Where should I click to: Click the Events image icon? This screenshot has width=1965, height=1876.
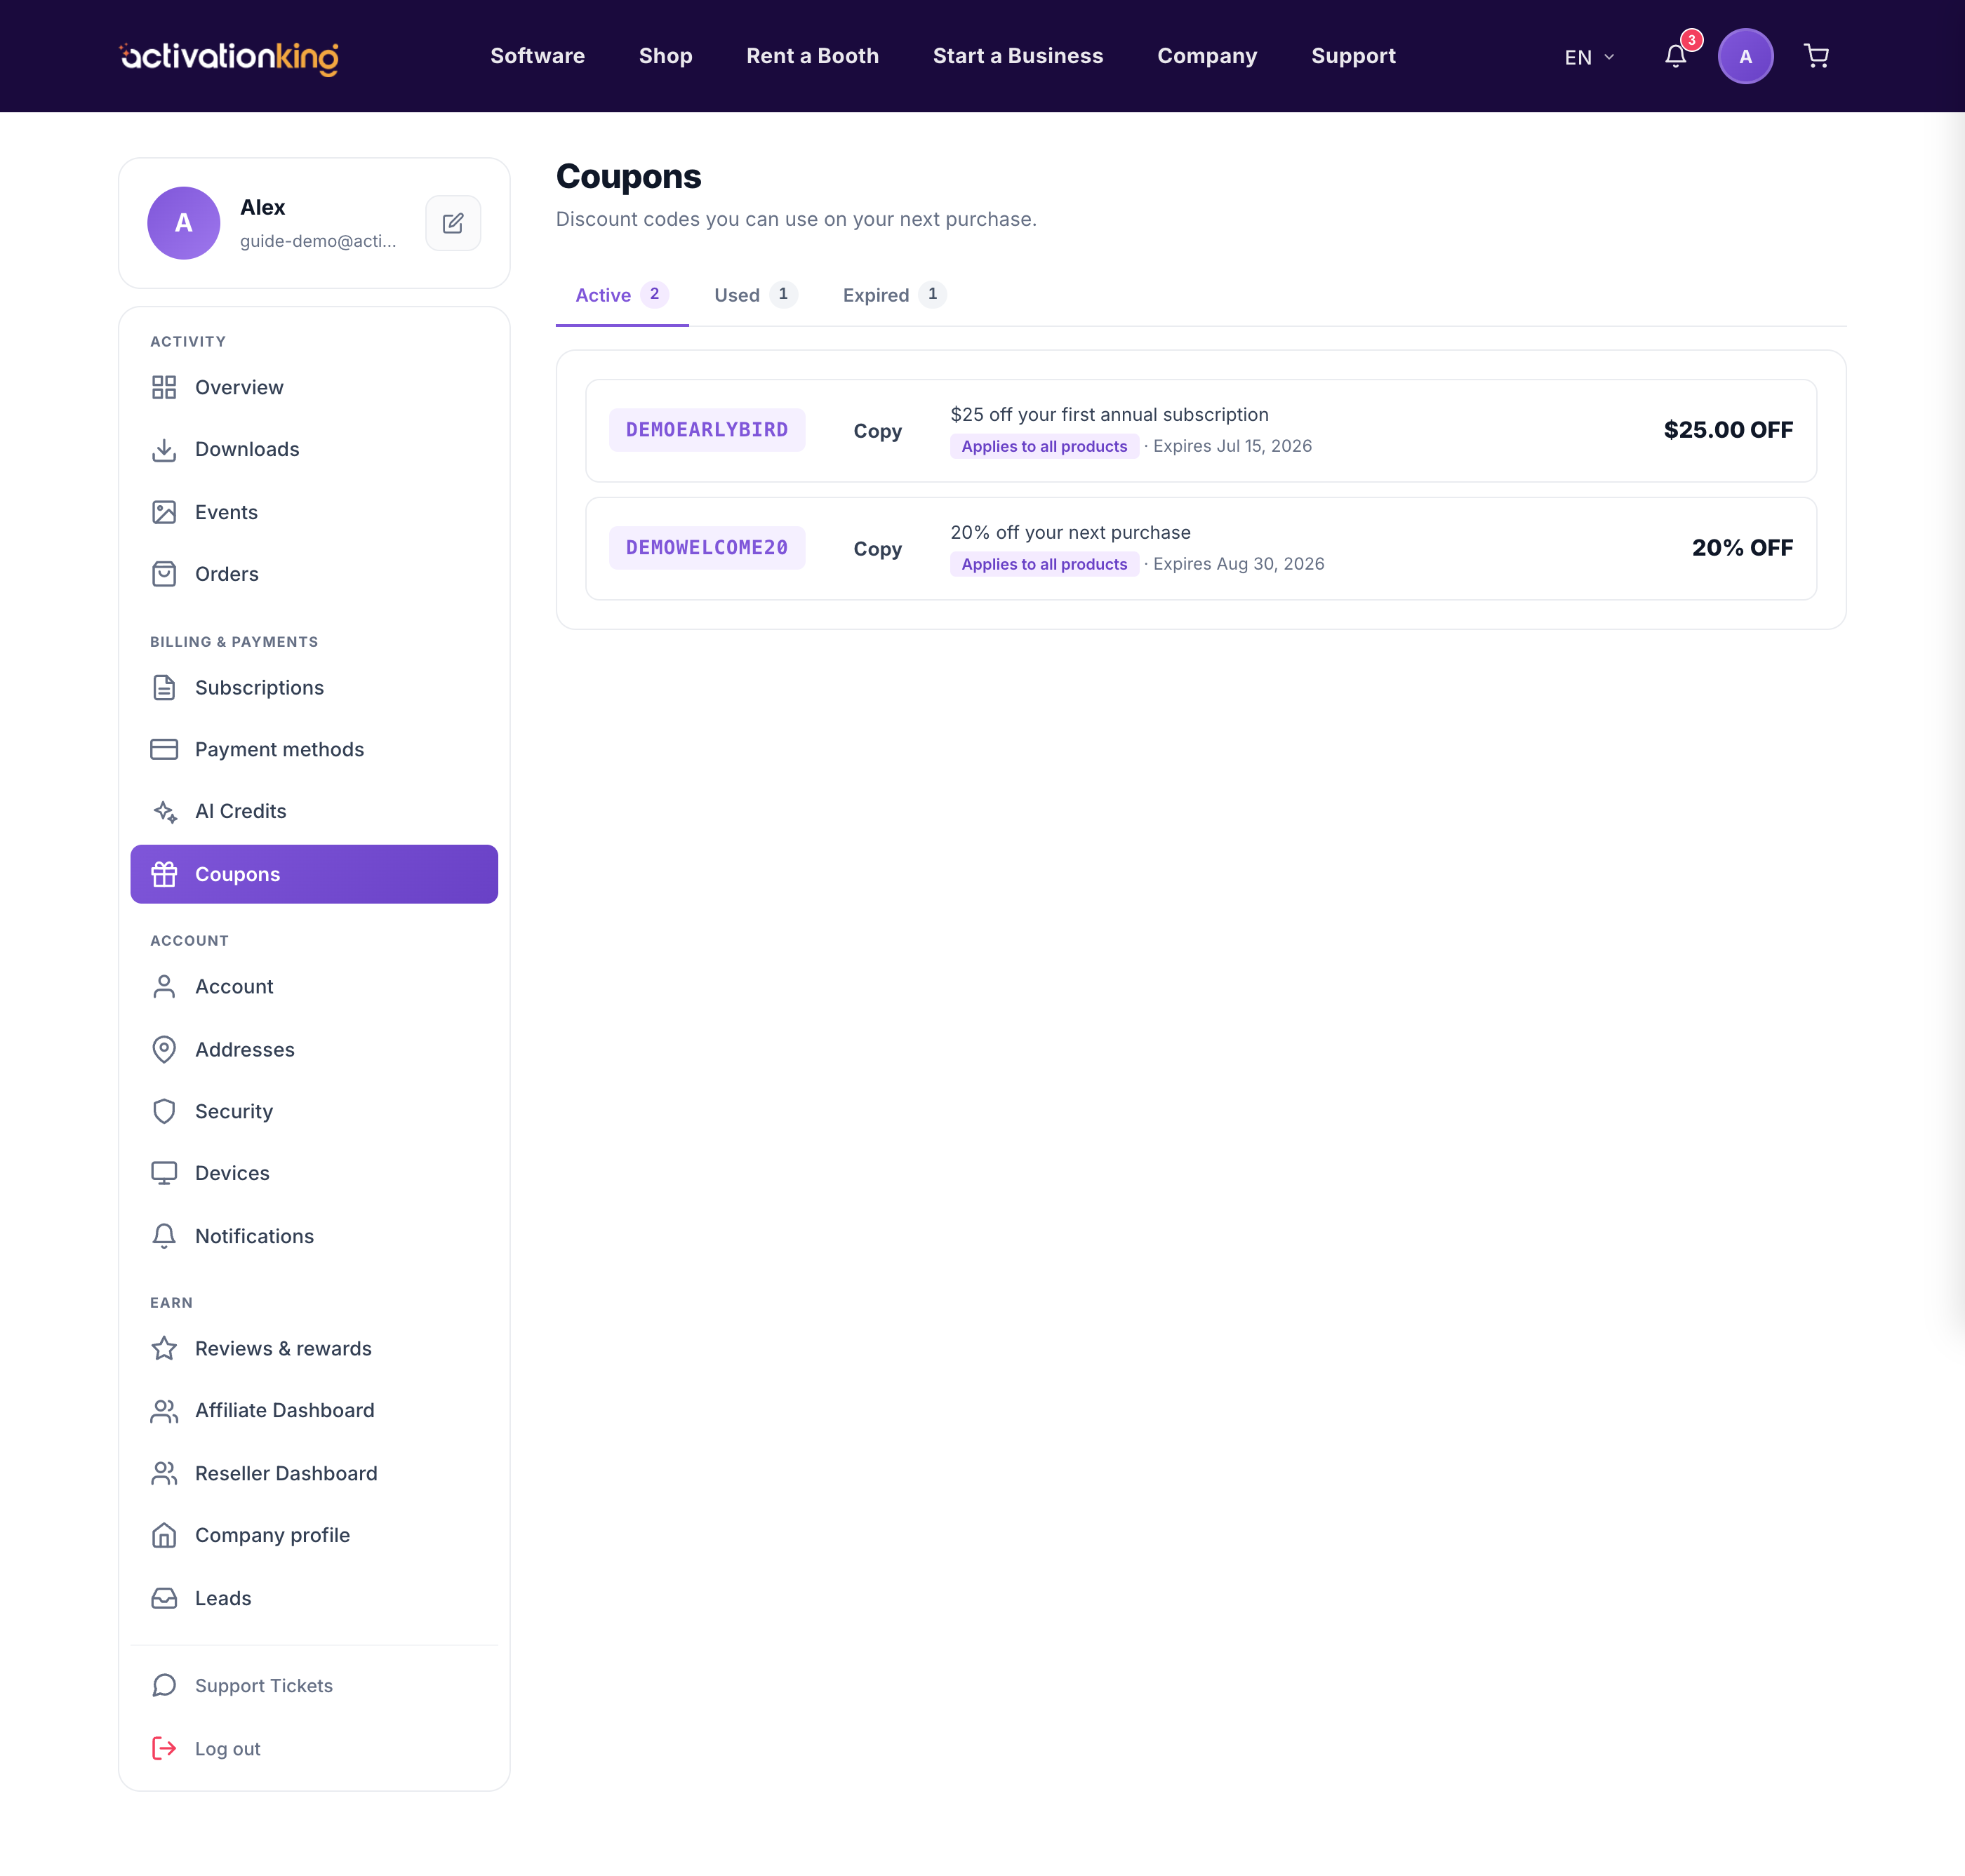click(x=164, y=512)
